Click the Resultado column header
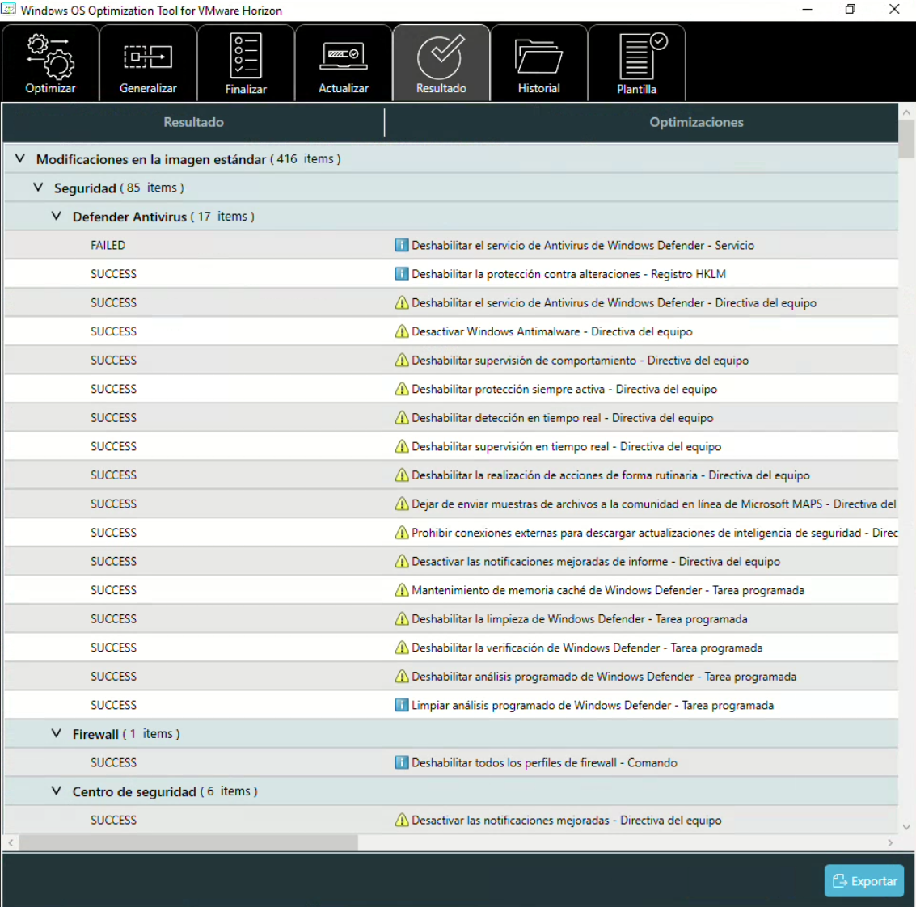This screenshot has width=916, height=907. 193,122
